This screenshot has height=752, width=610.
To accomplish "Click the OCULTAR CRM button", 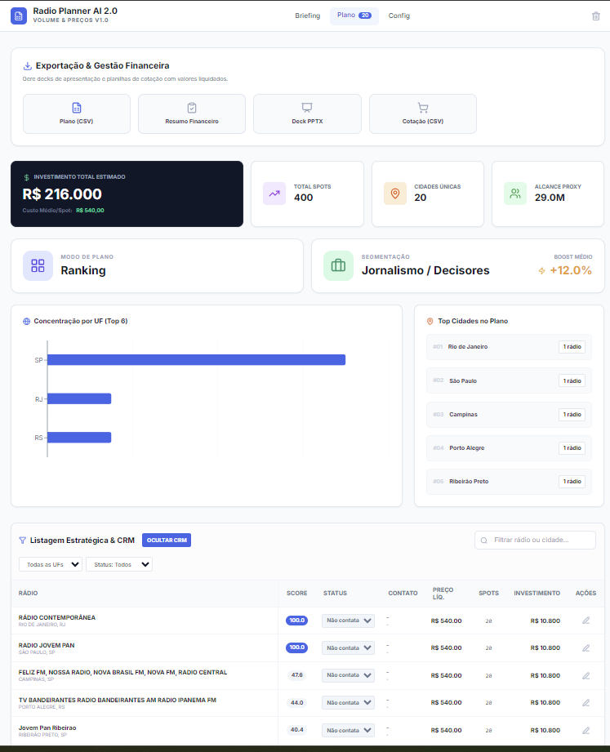I will click(x=167, y=540).
